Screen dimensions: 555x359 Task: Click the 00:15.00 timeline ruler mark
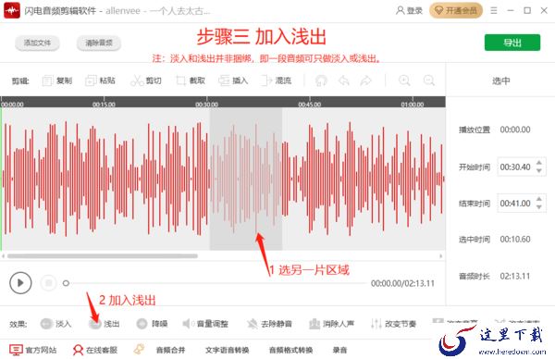point(104,105)
